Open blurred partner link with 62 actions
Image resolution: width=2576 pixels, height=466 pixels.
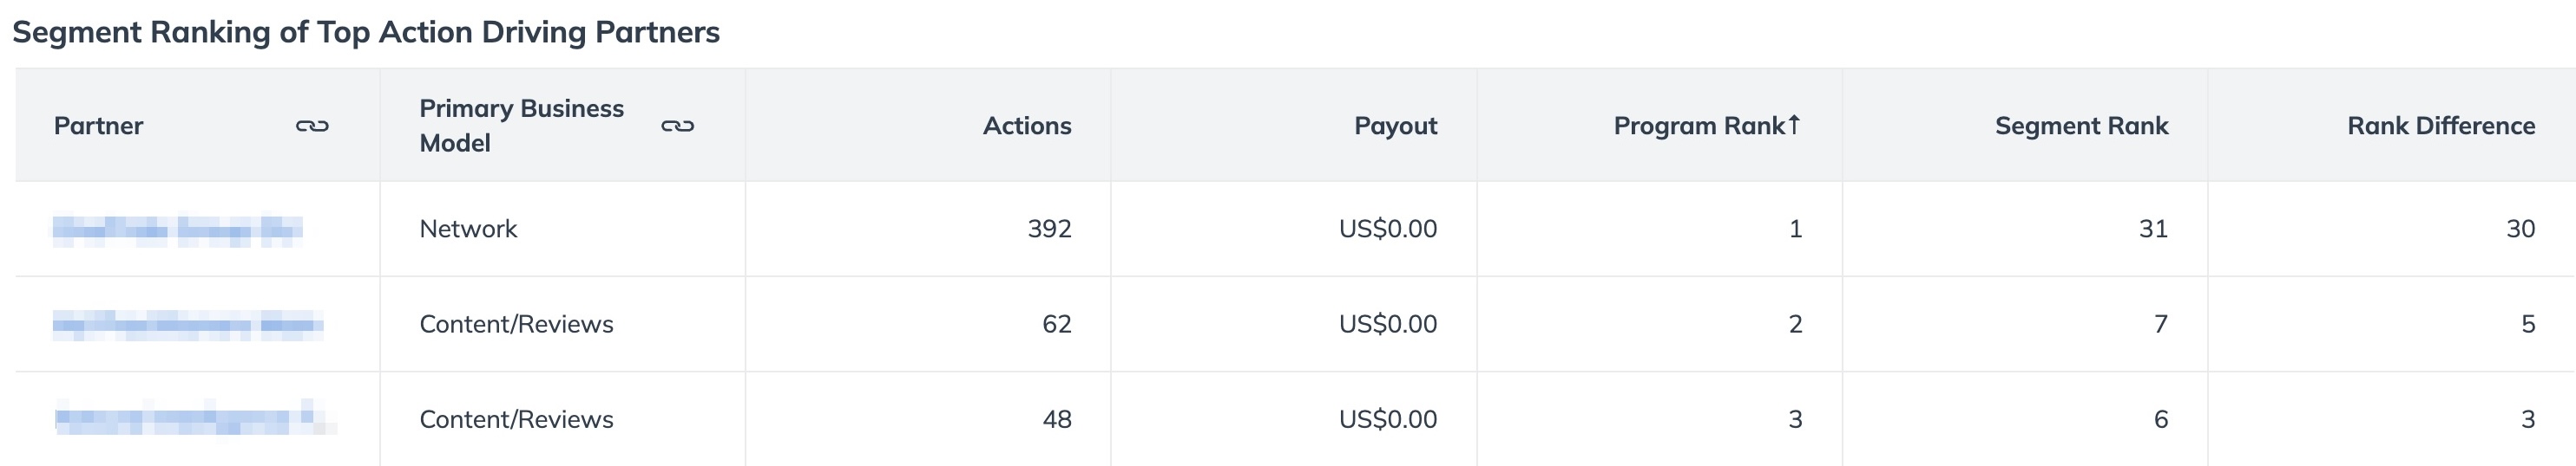coord(188,324)
